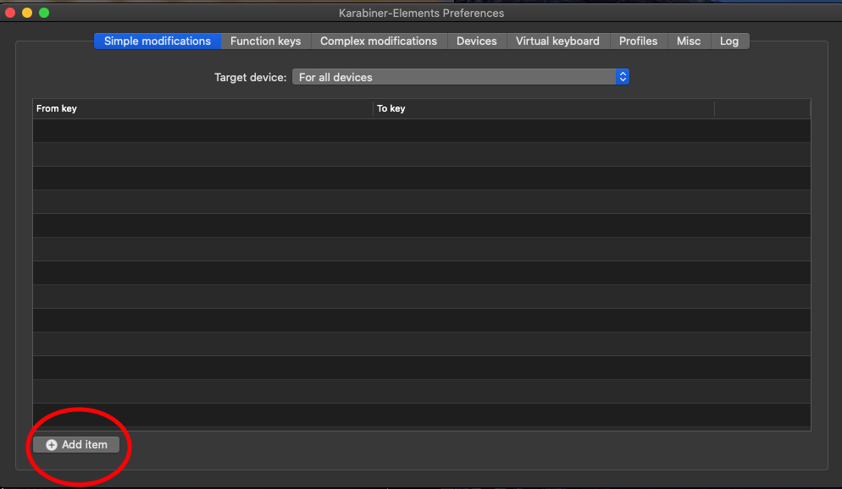Screen dimensions: 842x489
Task: Close the Karabiner-Elements Preferences window
Action: [x=10, y=13]
